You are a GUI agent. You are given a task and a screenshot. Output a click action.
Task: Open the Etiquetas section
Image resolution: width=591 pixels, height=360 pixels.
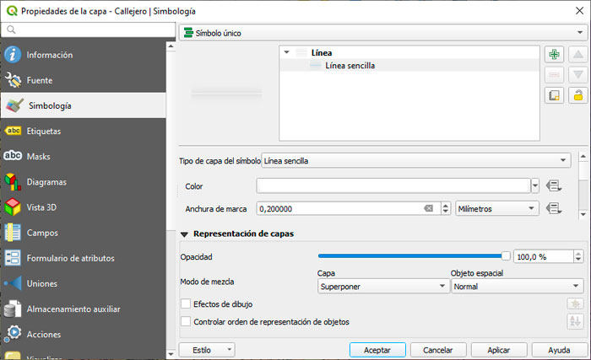point(83,131)
